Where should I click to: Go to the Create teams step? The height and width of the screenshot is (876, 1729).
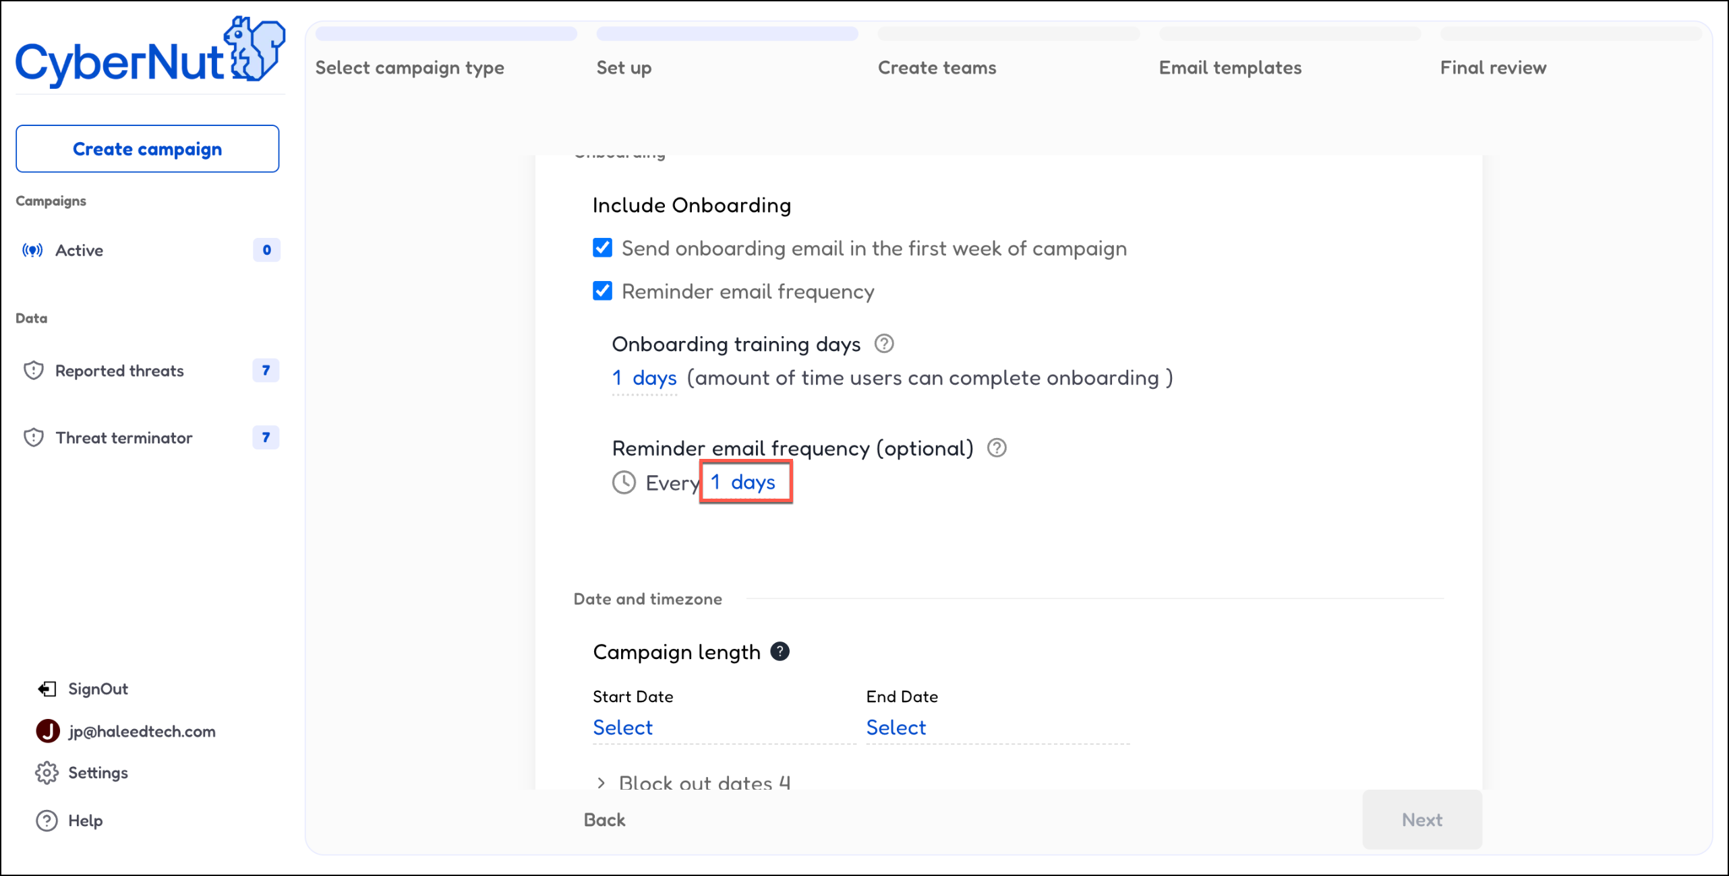(937, 67)
